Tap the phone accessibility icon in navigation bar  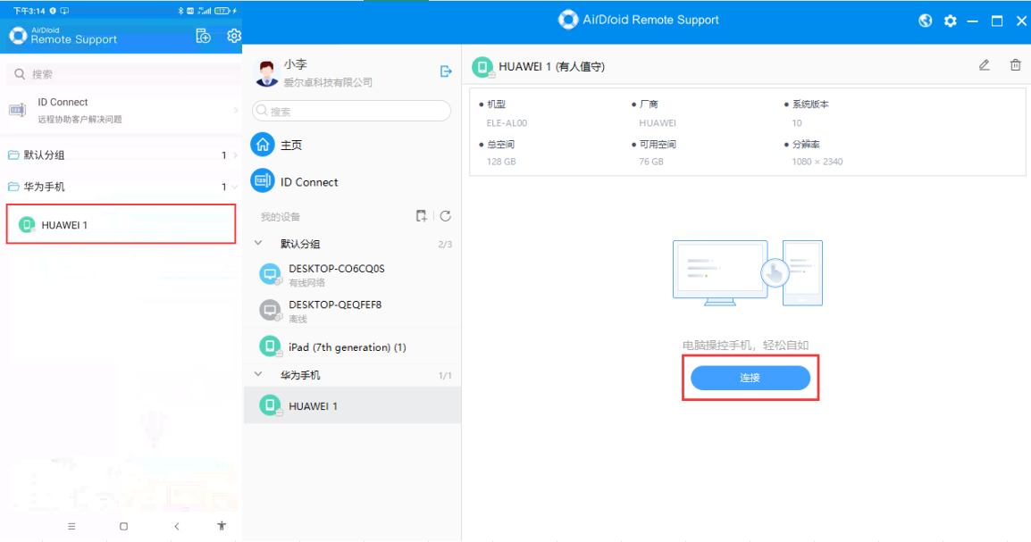(222, 526)
